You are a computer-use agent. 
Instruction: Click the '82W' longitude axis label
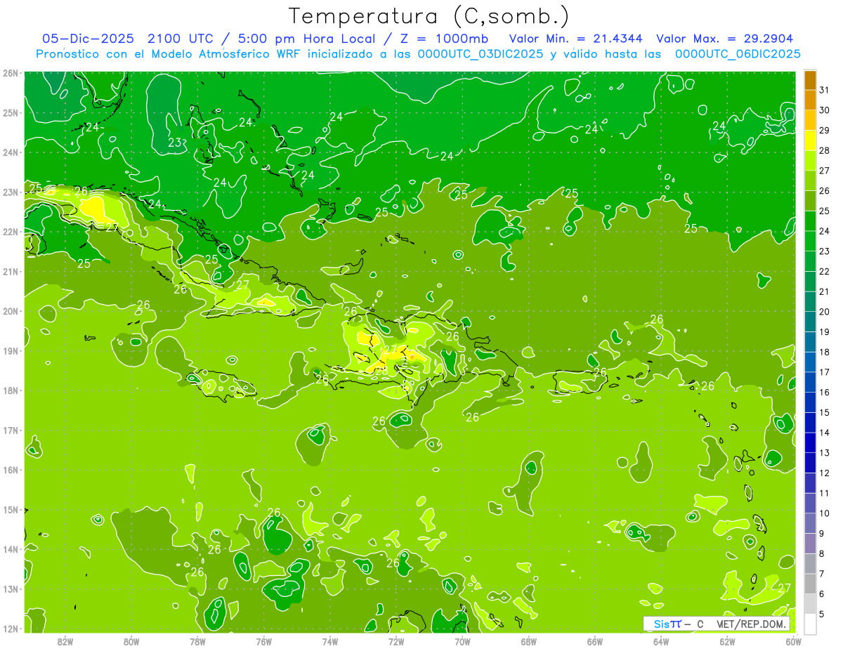coord(65,642)
